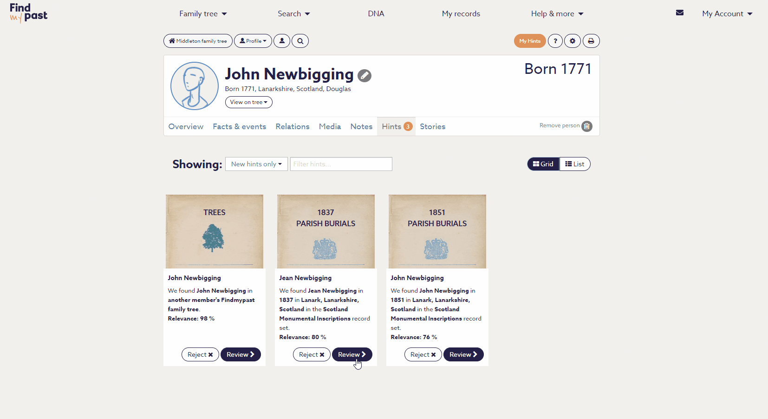Review the Trees hint for John Newbigging

241,354
